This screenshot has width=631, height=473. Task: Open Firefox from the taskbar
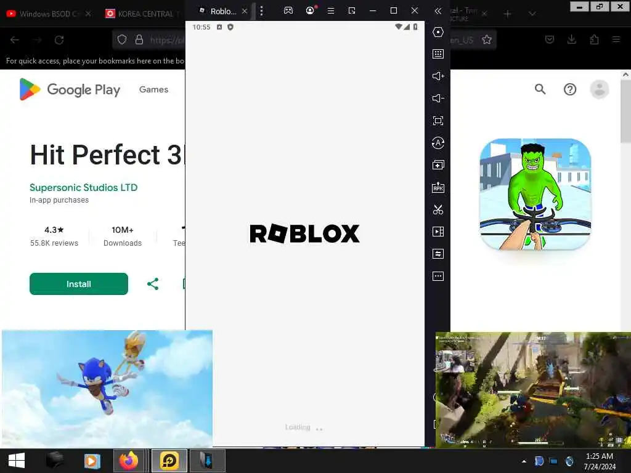(x=128, y=461)
